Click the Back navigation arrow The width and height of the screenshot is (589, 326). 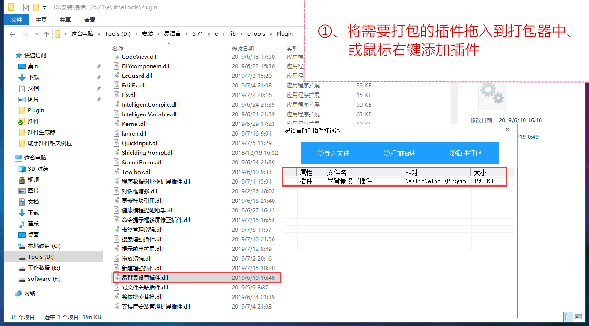(x=12, y=34)
